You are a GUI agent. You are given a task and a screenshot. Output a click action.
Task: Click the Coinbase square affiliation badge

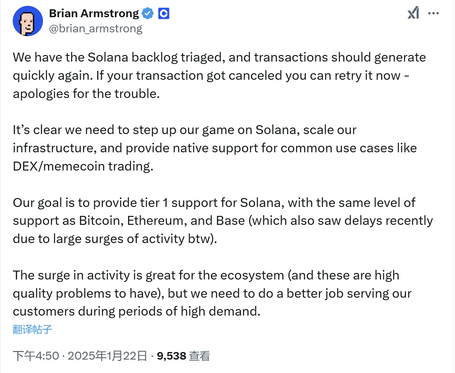(x=164, y=13)
